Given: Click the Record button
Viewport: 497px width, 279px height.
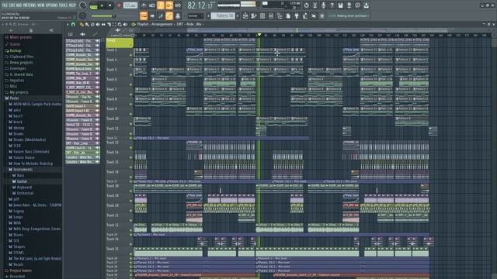Looking at the screenshot, I should pos(119,5).
